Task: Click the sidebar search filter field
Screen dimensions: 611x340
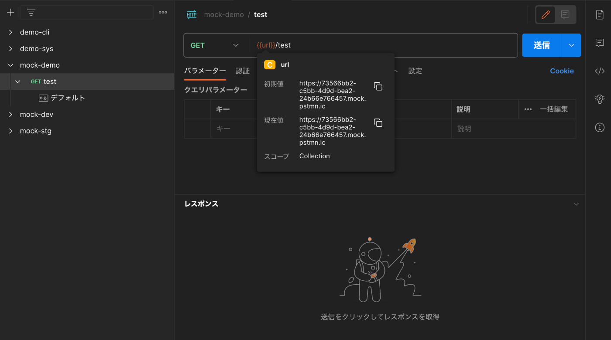Action: (x=87, y=12)
